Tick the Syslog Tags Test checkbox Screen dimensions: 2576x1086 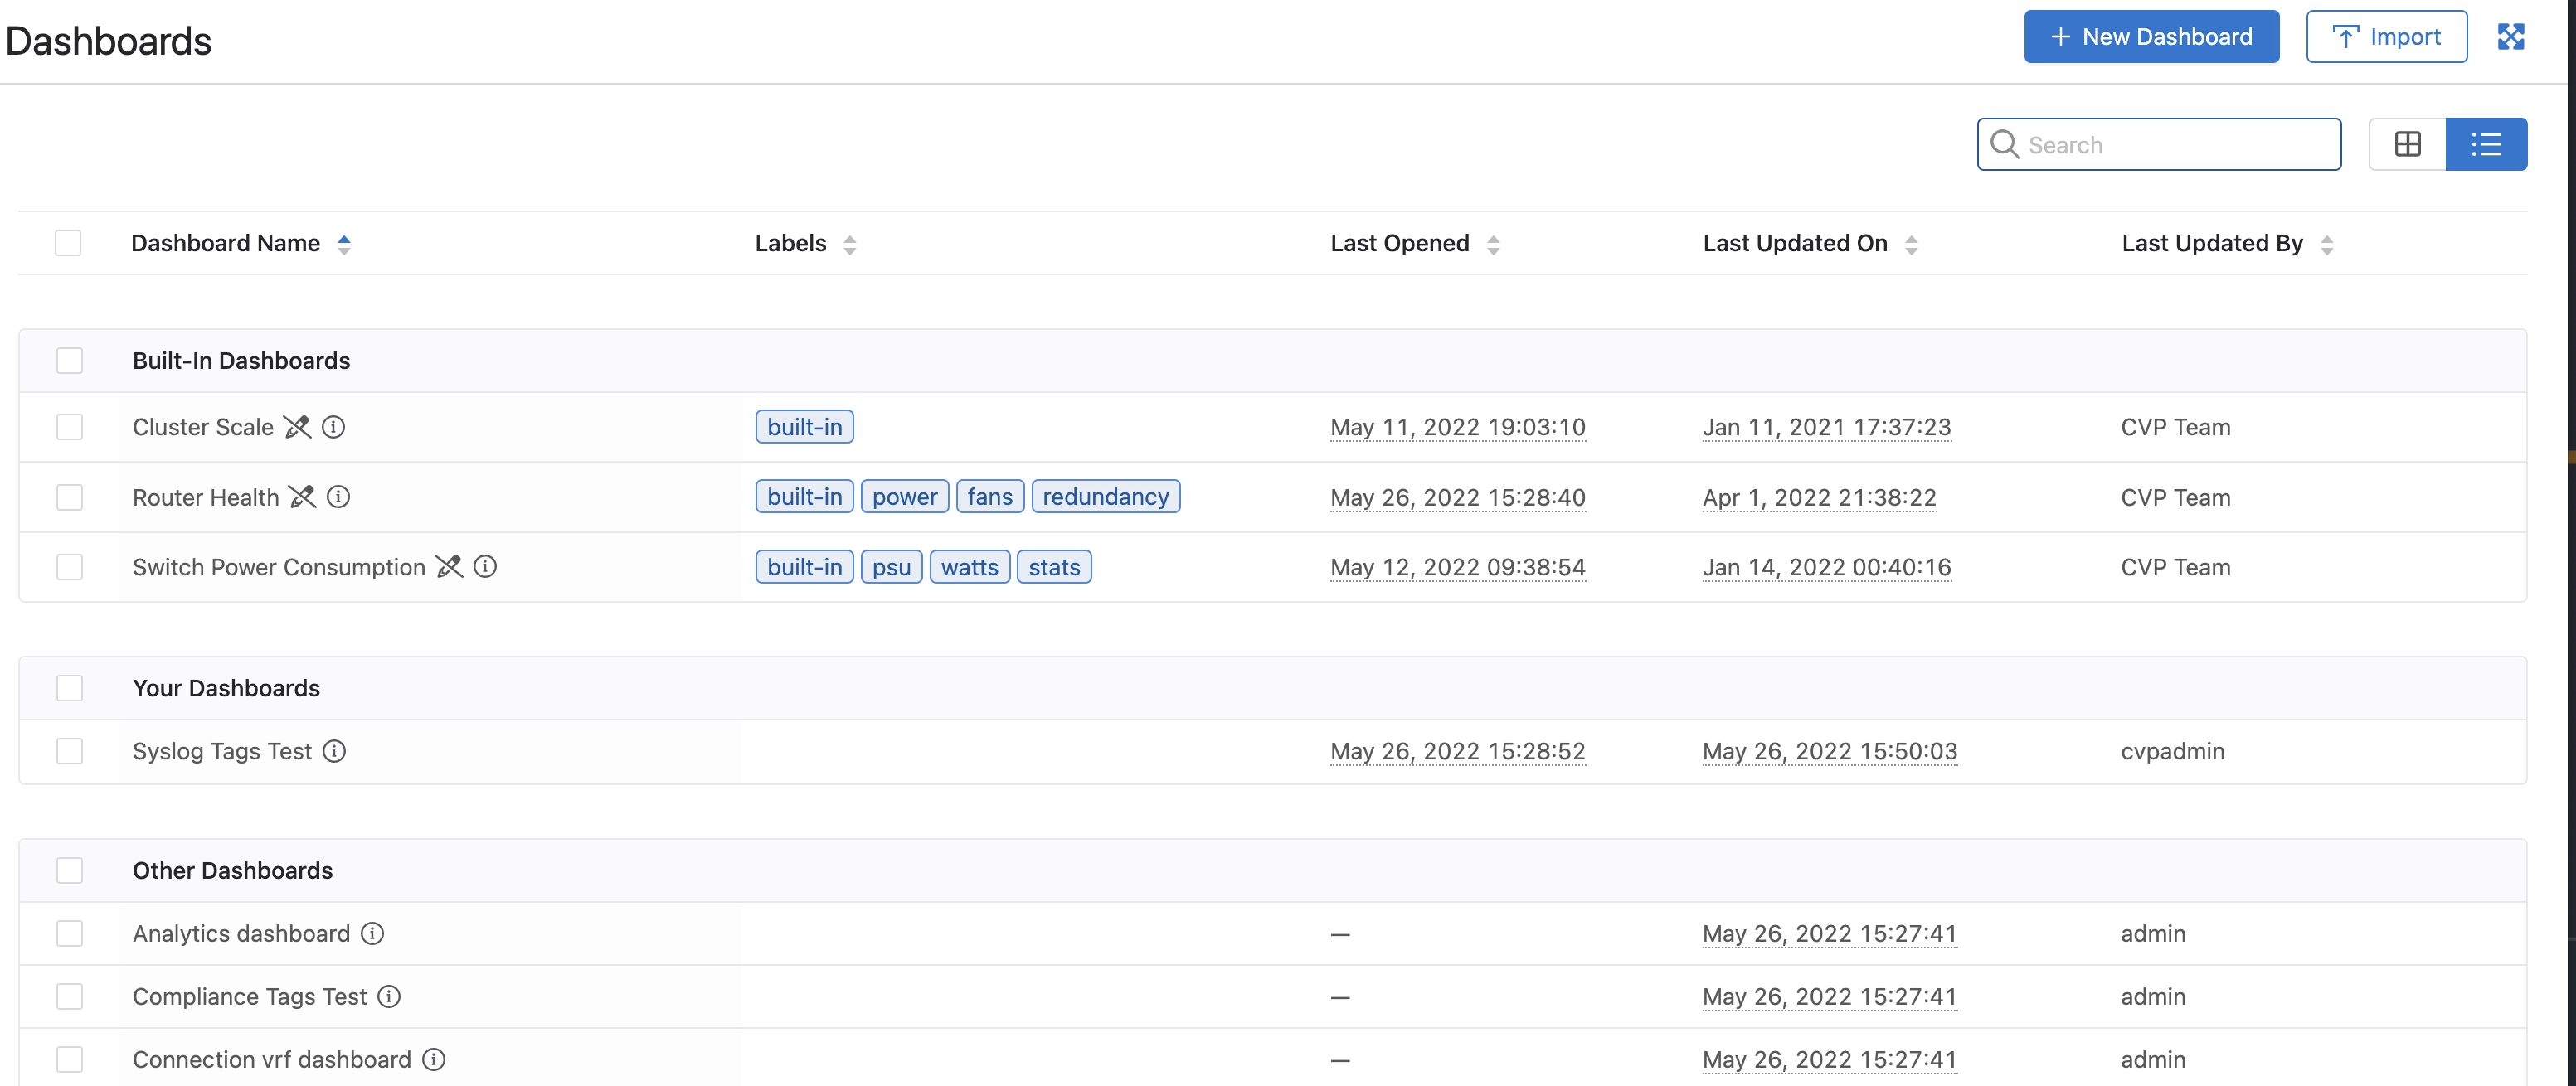(70, 751)
